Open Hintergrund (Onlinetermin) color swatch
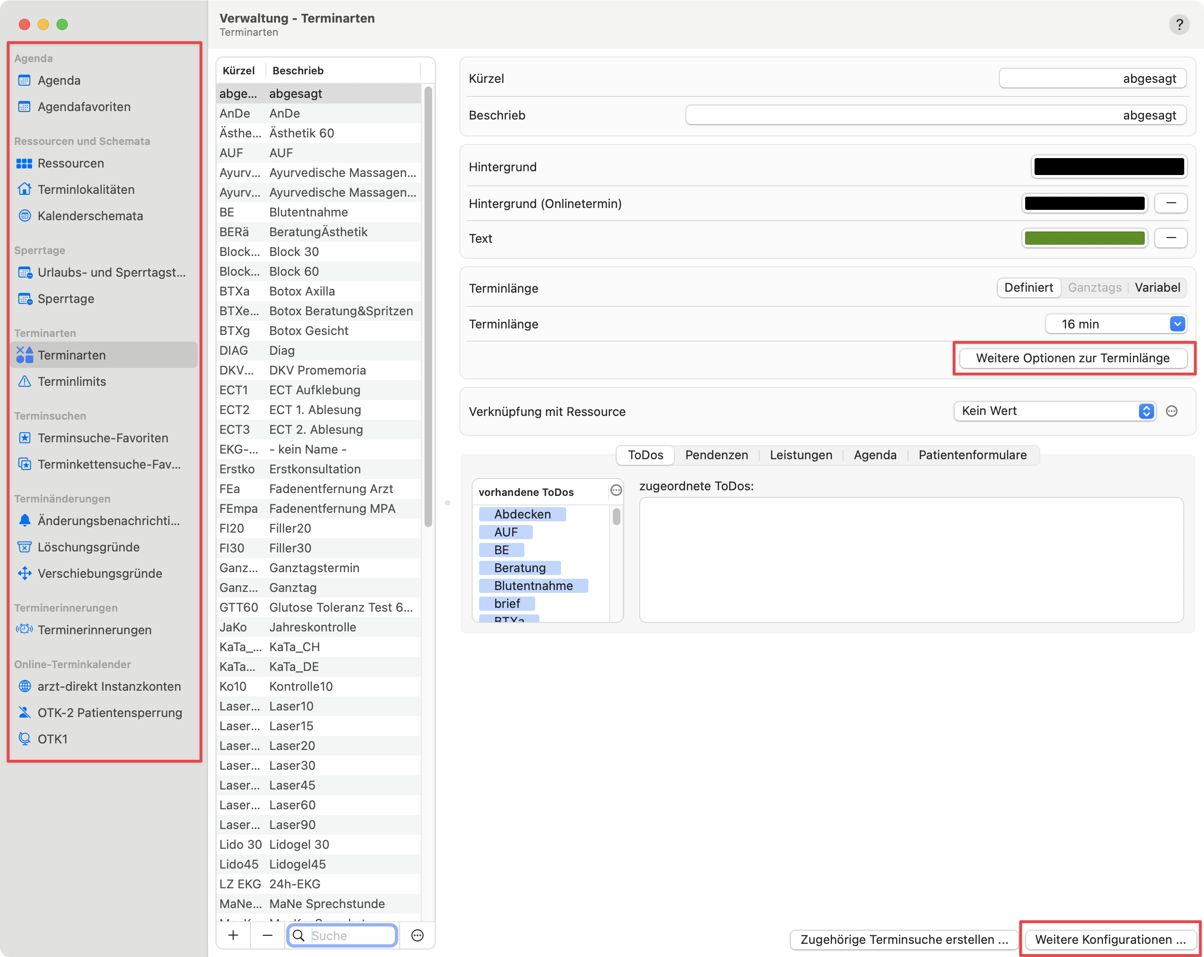 pyautogui.click(x=1084, y=203)
